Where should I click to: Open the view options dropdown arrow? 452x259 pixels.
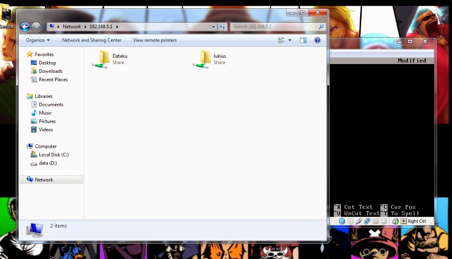click(x=290, y=40)
